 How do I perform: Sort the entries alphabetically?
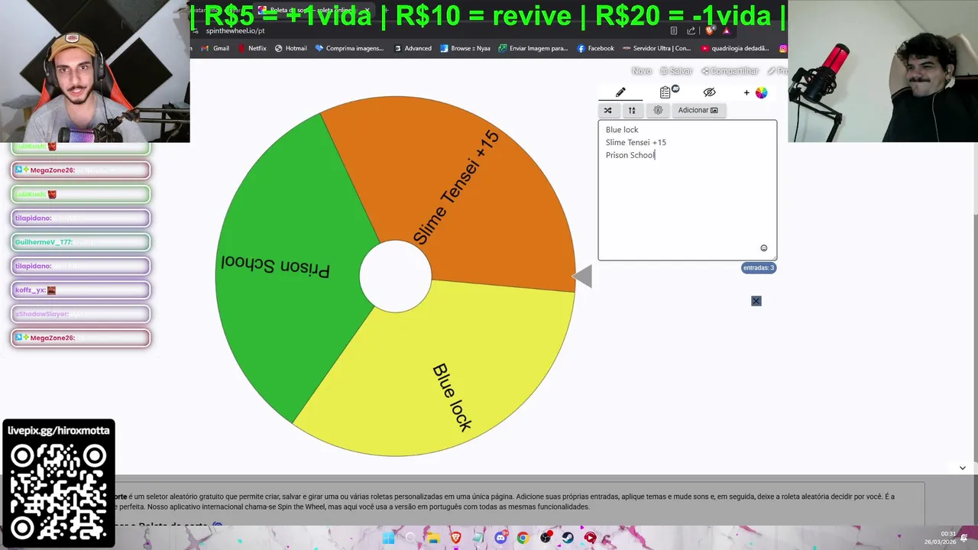pyautogui.click(x=632, y=110)
